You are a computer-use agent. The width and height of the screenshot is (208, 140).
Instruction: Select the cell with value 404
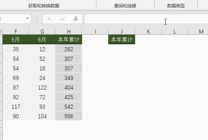coord(69,87)
